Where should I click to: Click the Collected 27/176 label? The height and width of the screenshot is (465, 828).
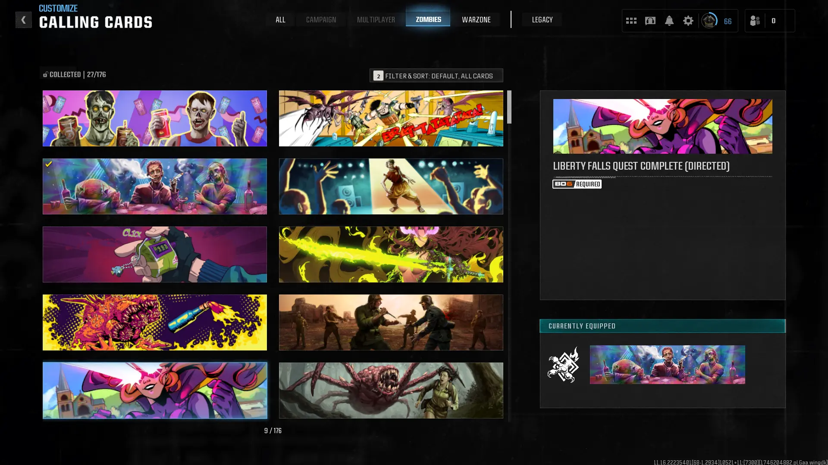(x=74, y=74)
